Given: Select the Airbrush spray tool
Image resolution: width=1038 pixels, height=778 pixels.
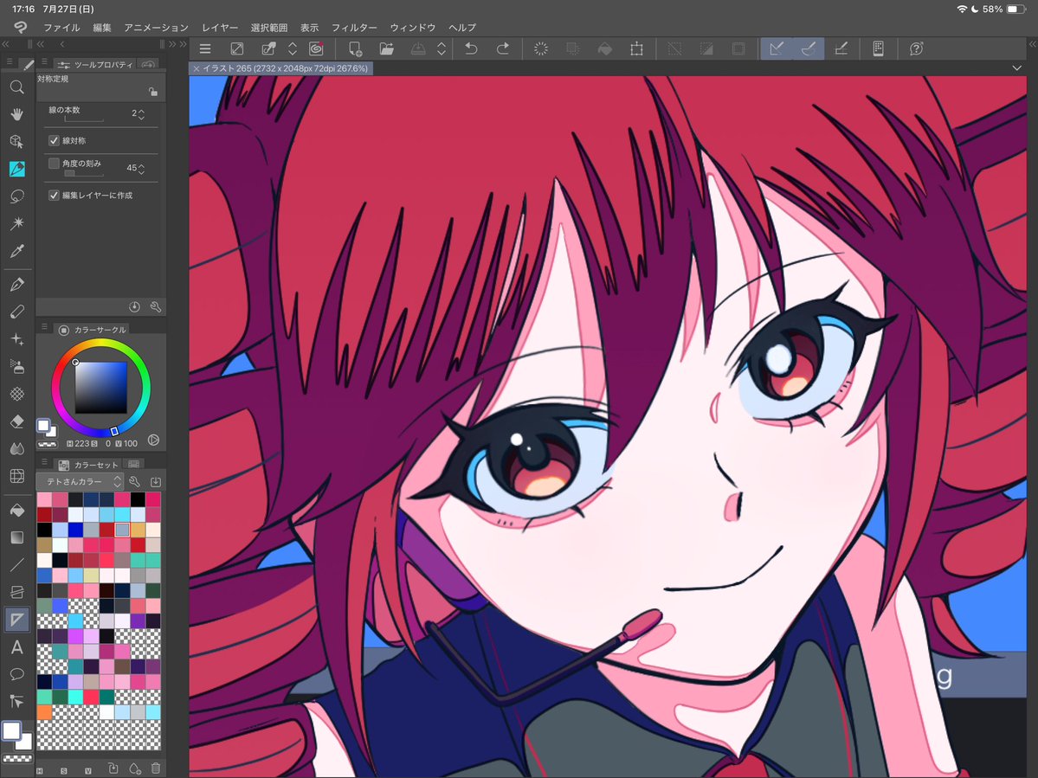Looking at the screenshot, I should 17,366.
